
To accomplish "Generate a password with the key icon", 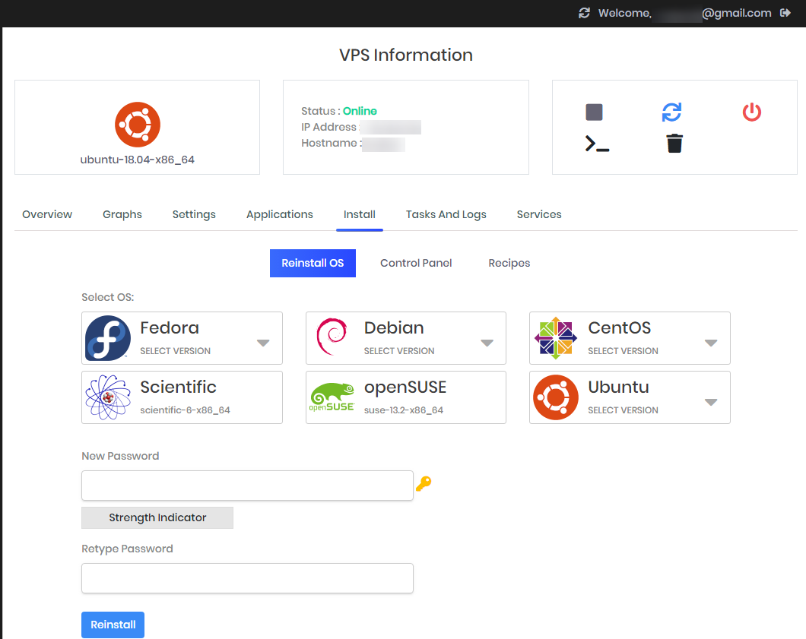I will click(x=424, y=483).
